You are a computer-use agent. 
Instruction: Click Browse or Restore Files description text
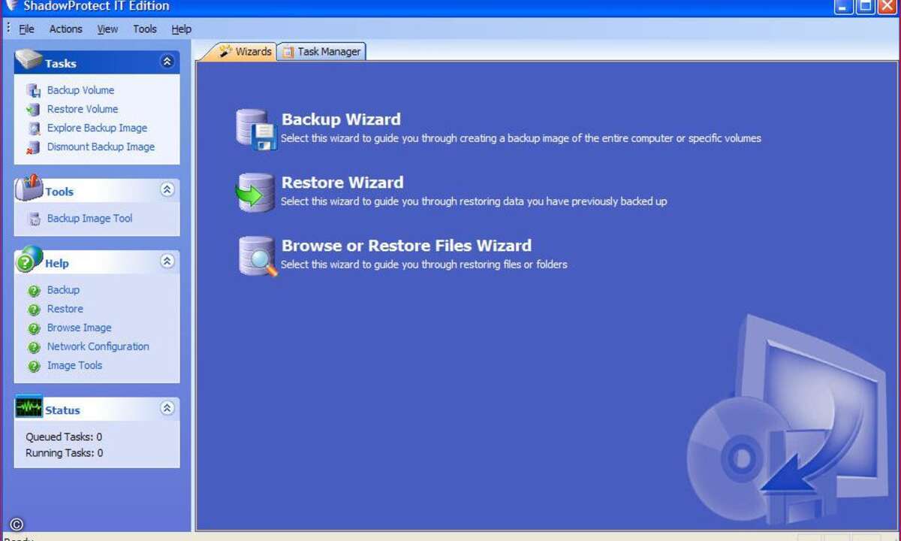(x=424, y=264)
